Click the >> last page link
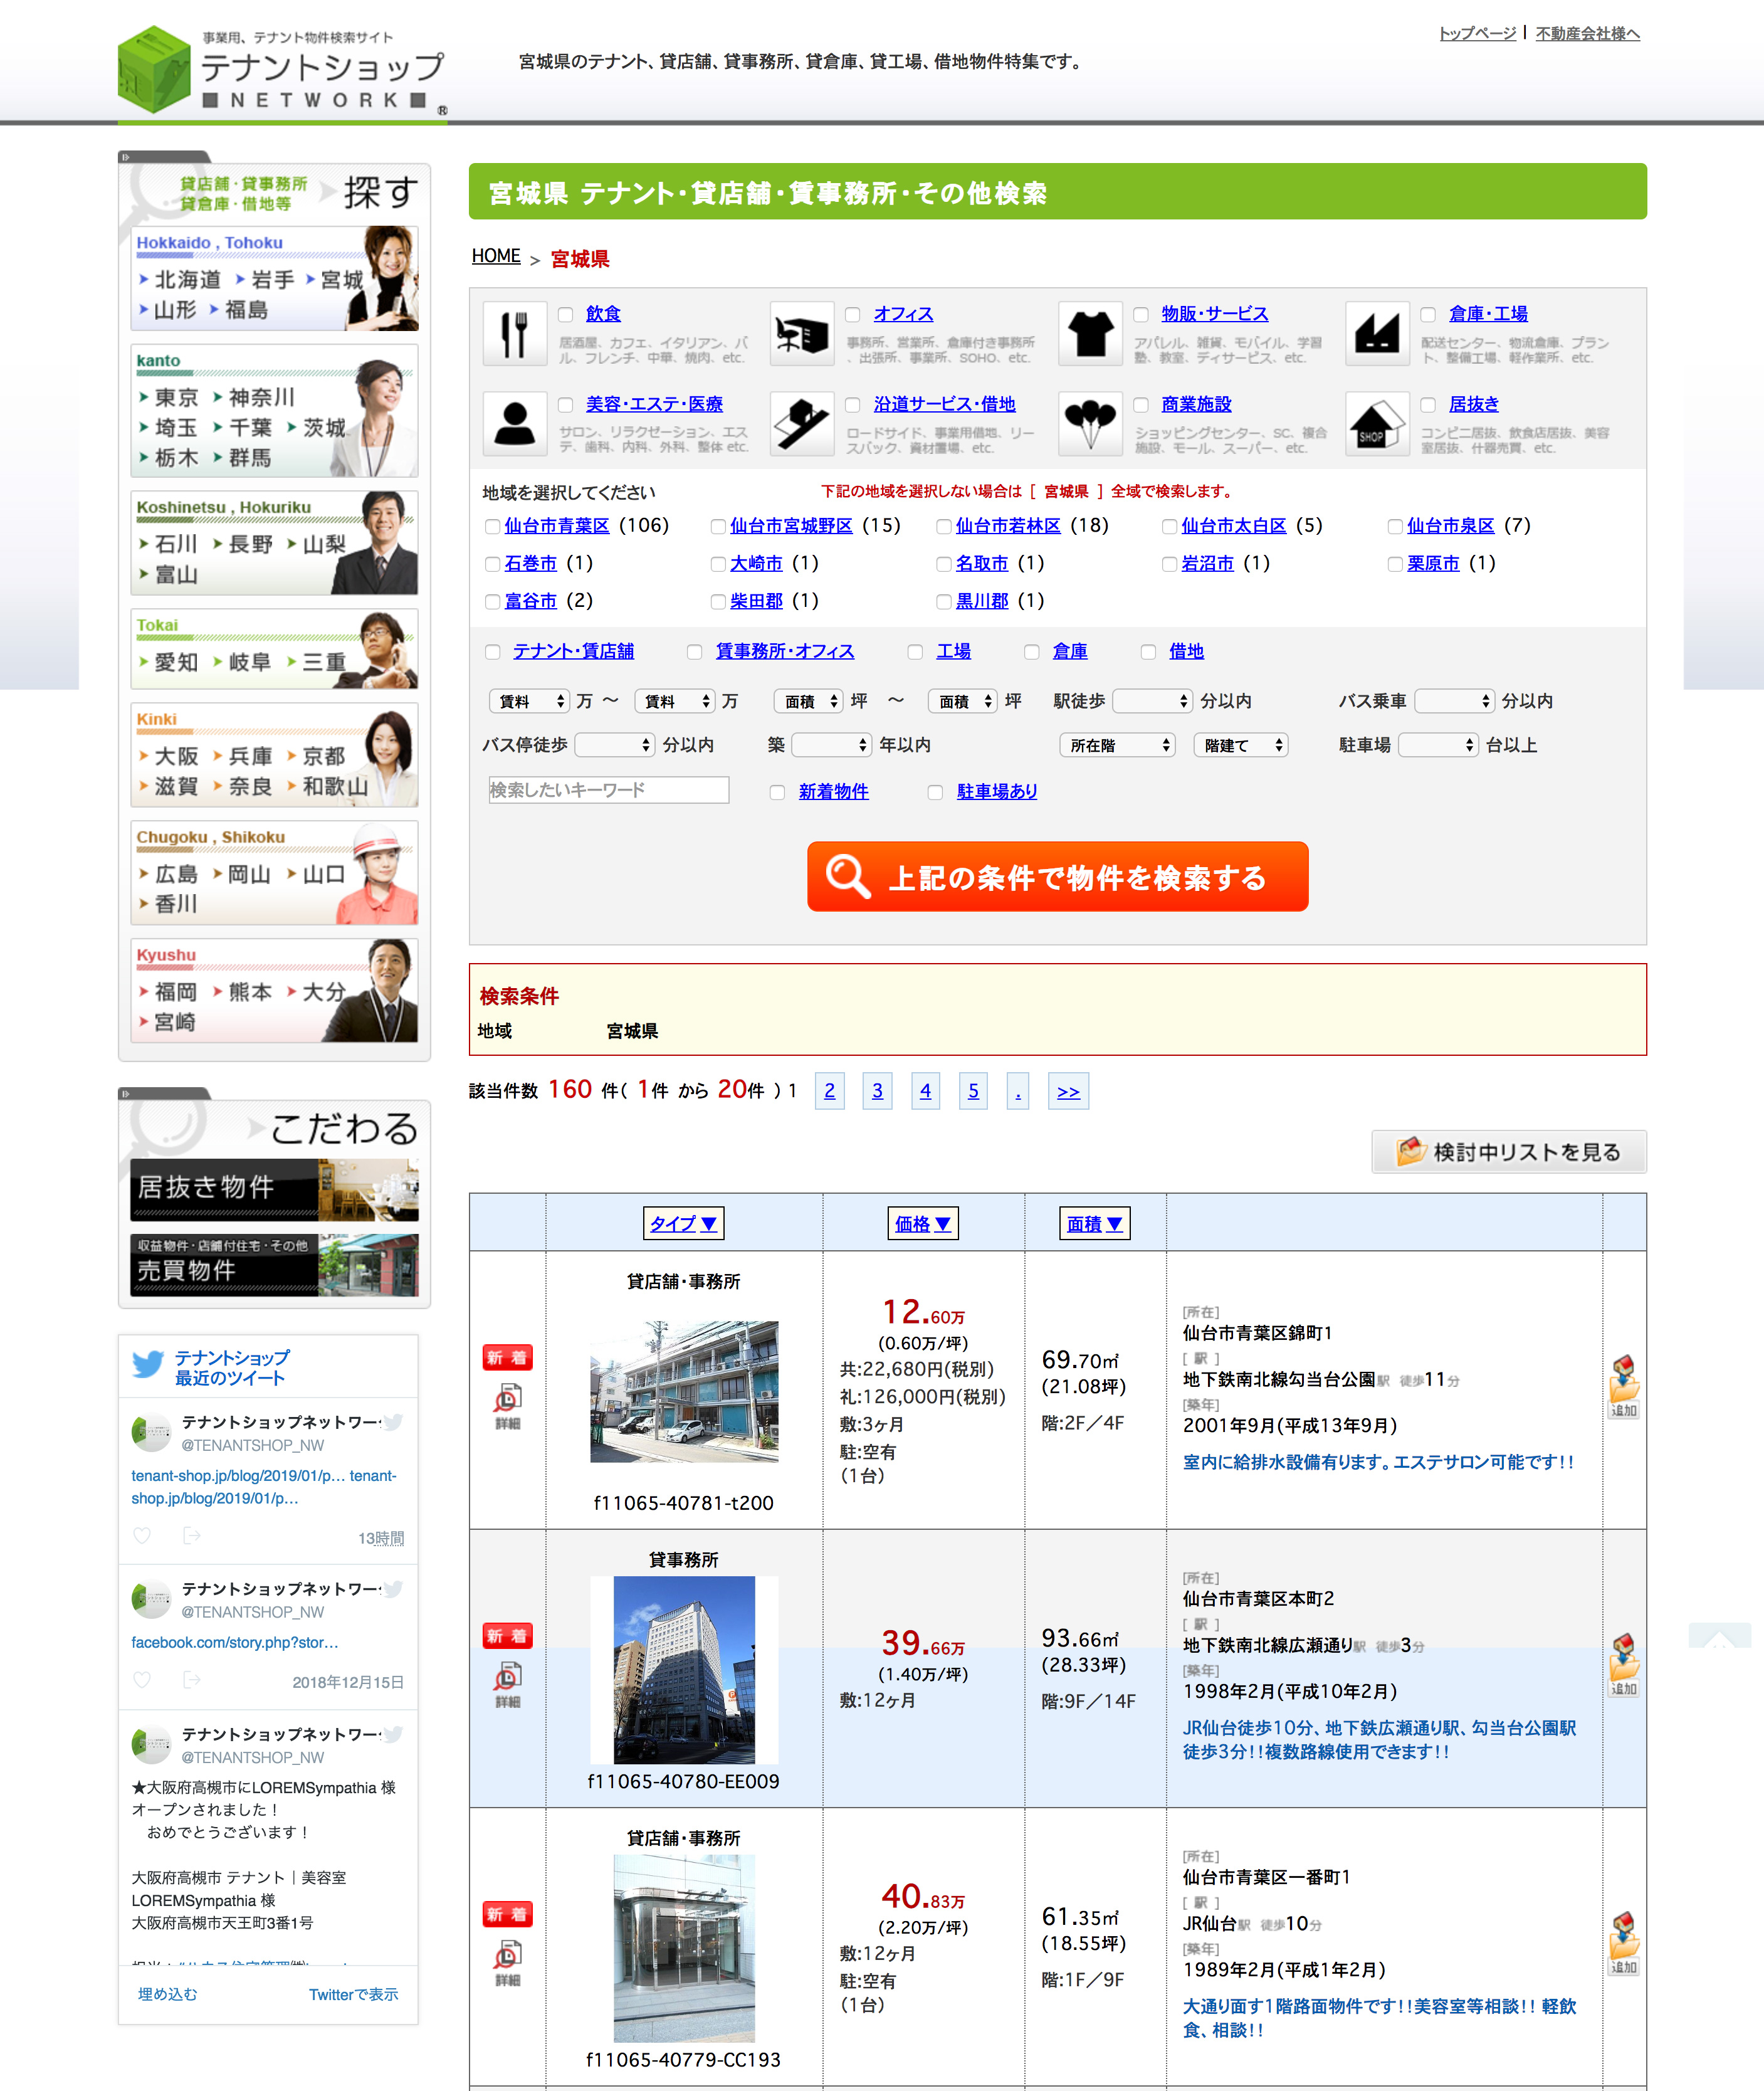Screen dimensions: 1764x2091 point(1068,1091)
